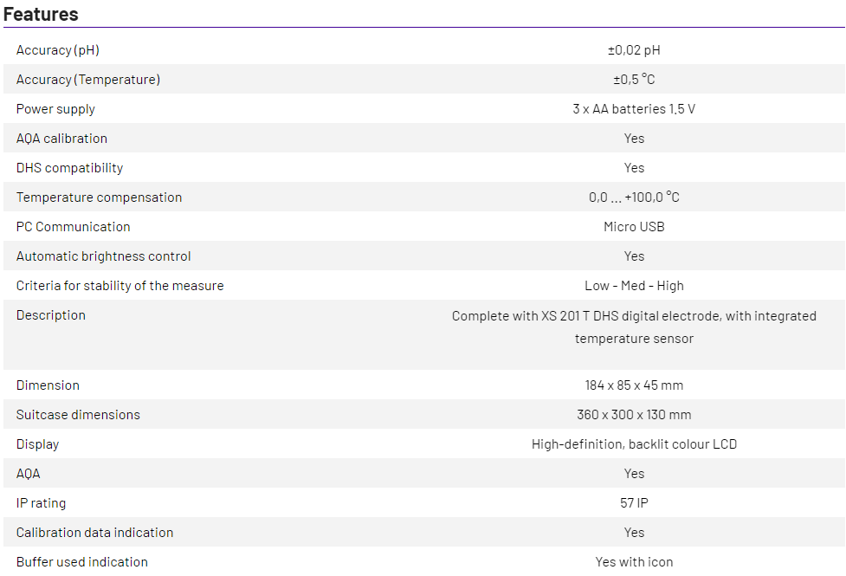Click the 57 IP rating value
The width and height of the screenshot is (846, 576).
point(634,503)
